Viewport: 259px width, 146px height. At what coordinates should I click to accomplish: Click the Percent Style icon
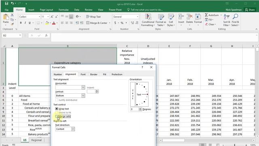click(122, 23)
